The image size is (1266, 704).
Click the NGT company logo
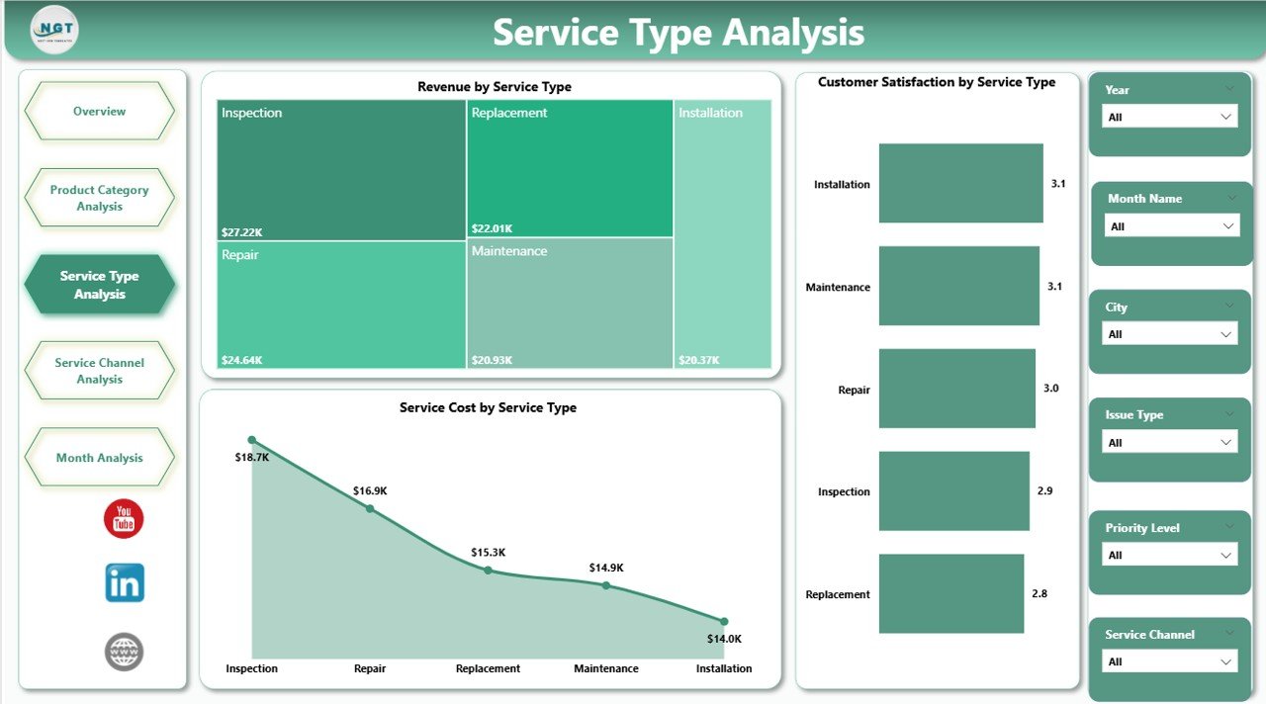[52, 31]
